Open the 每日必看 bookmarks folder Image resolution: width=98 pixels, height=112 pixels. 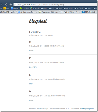79,8
